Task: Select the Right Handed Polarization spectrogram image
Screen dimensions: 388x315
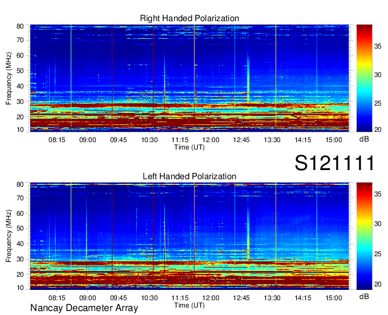Action: [x=189, y=78]
